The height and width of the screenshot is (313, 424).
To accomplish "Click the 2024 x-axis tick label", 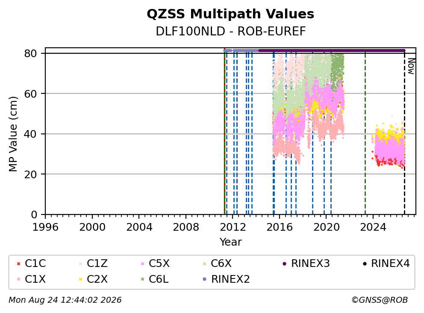I will click(x=373, y=227).
